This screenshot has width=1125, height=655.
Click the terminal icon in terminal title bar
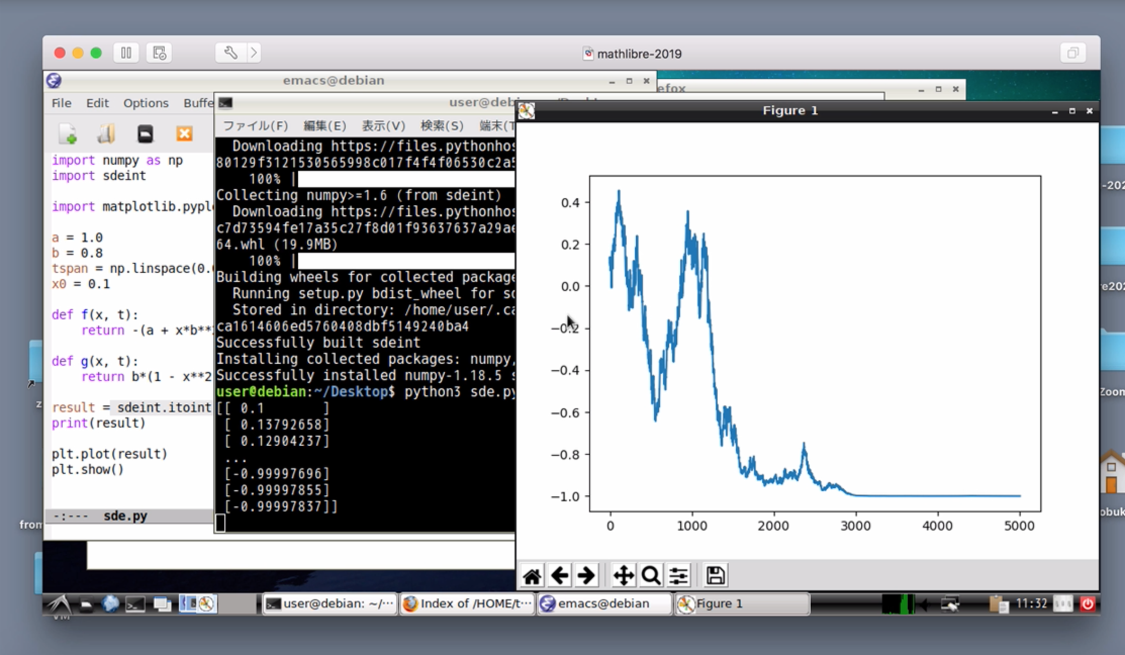click(x=225, y=103)
